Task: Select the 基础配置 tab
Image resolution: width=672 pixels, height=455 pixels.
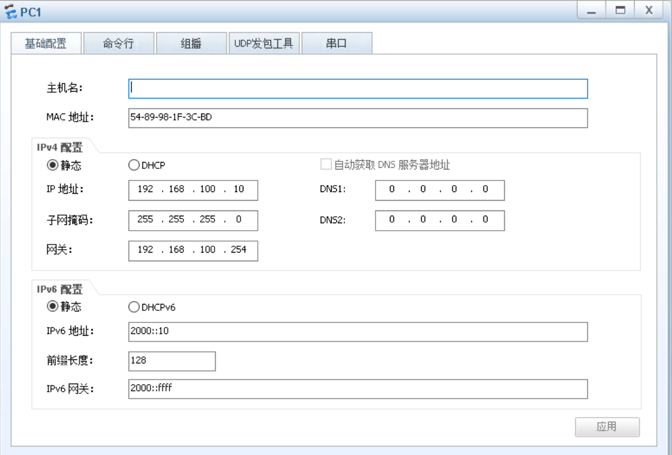Action: coord(46,43)
